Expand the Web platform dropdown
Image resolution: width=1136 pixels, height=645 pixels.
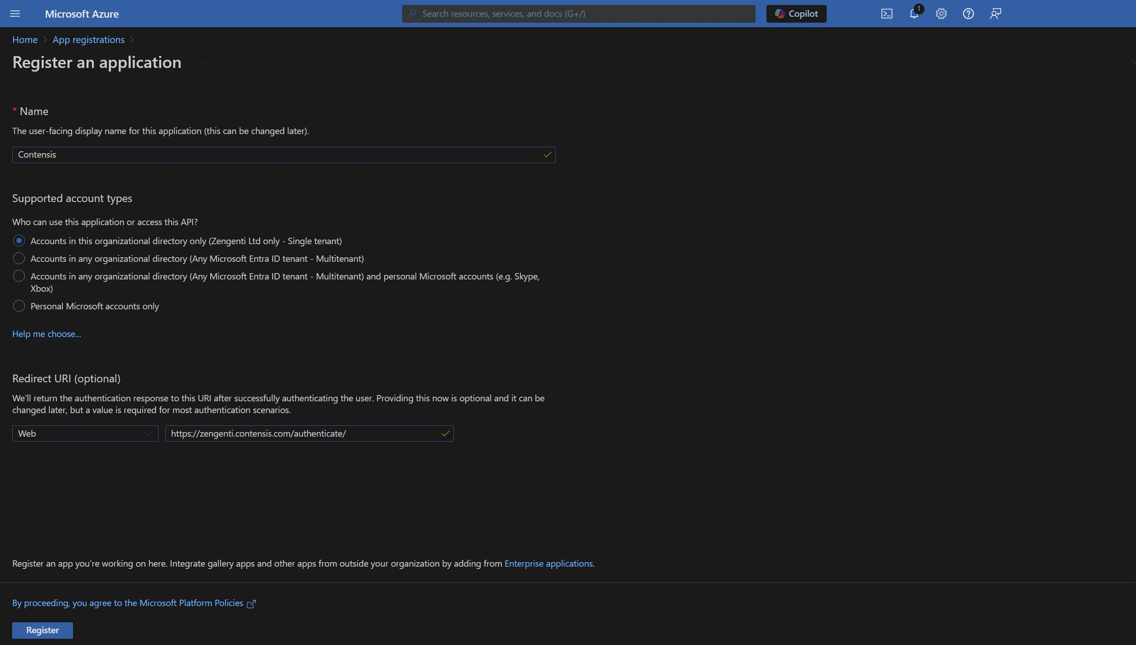85,433
